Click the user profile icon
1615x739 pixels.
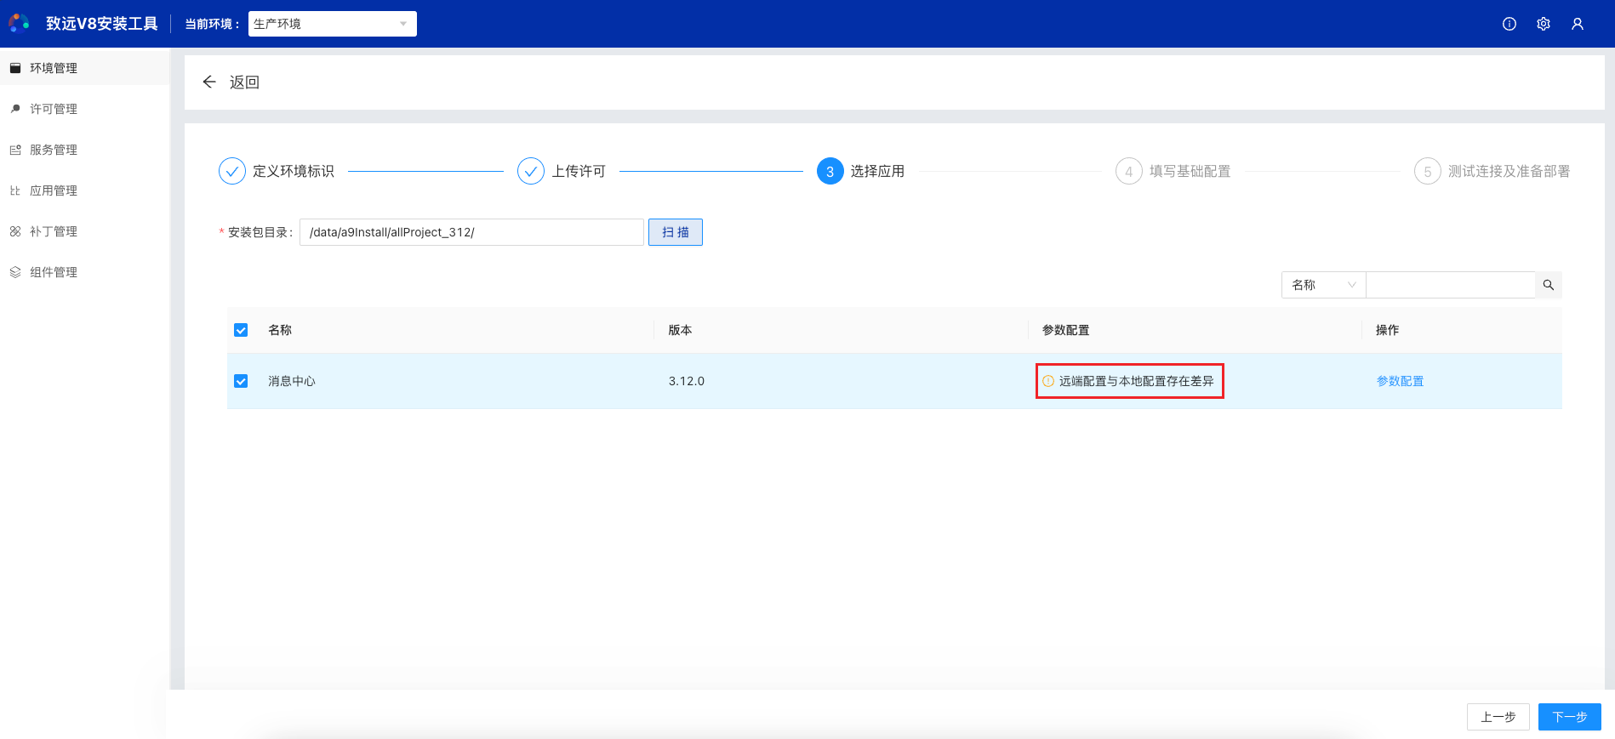click(x=1577, y=24)
